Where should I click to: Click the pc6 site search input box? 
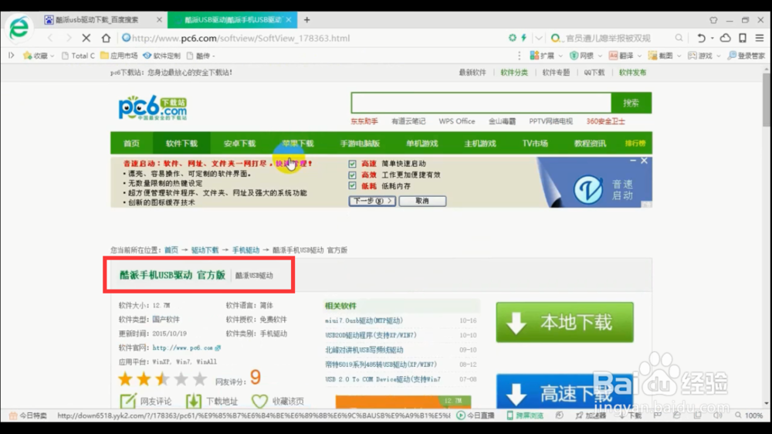[481, 103]
